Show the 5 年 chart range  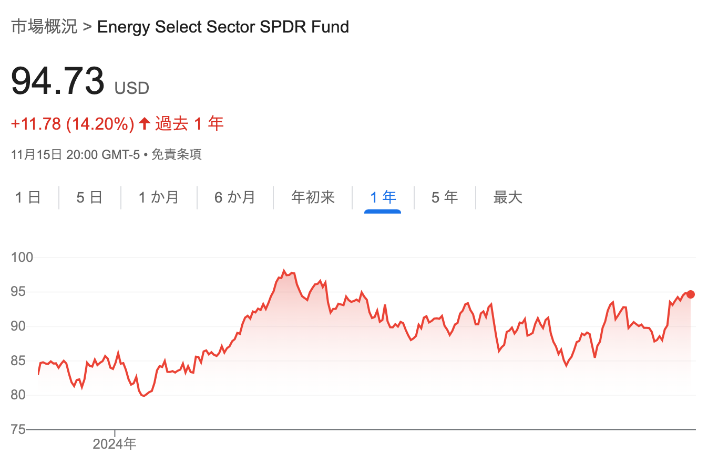445,197
